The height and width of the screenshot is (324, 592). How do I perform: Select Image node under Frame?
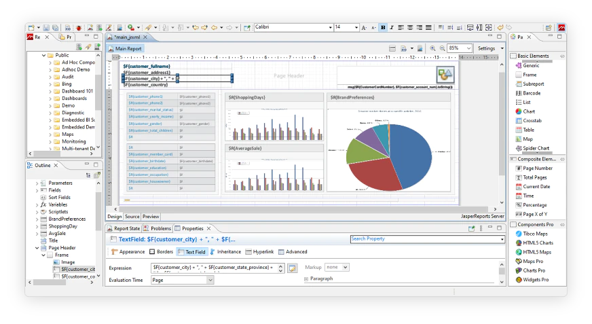64,262
